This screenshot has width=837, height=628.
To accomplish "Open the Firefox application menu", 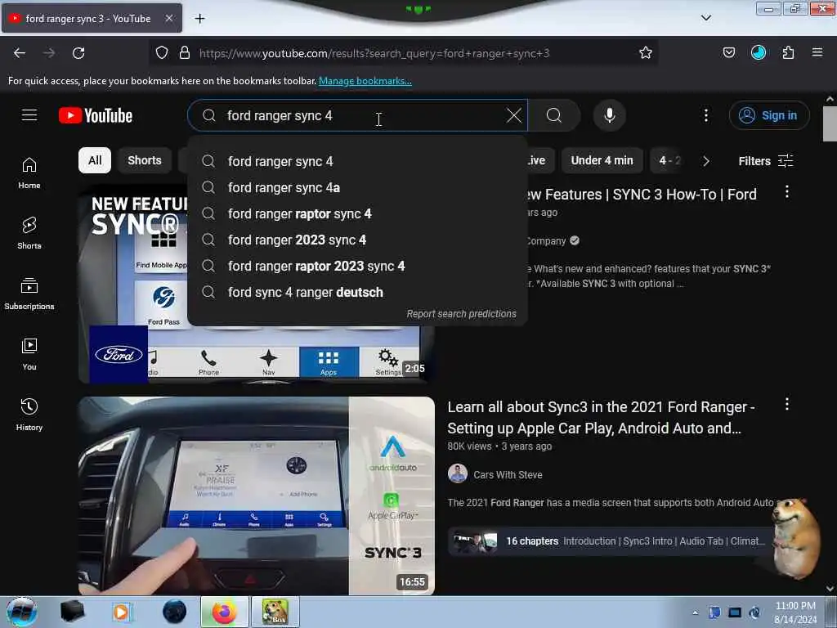I will coord(817,53).
